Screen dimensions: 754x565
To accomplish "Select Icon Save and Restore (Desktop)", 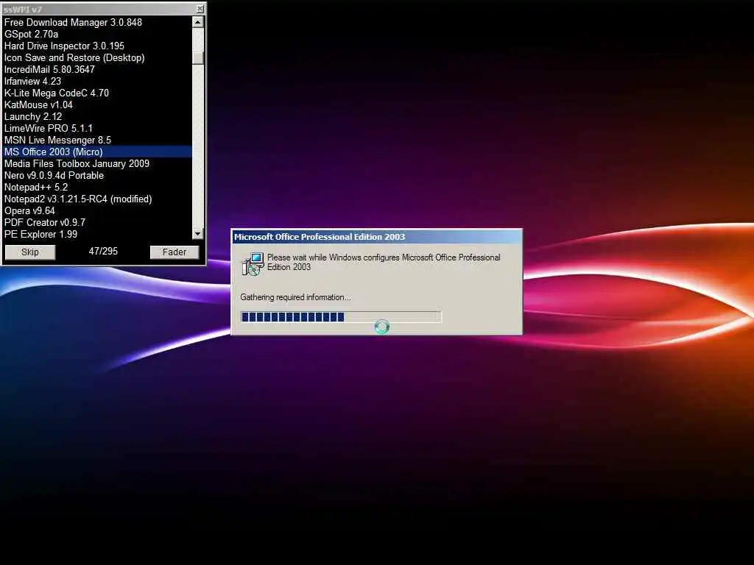I will click(x=97, y=57).
